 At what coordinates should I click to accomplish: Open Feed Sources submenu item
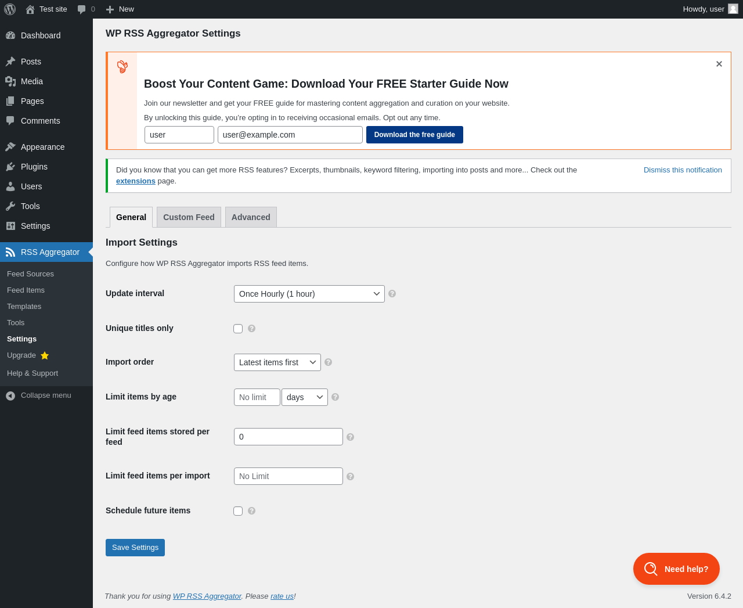pyautogui.click(x=30, y=274)
